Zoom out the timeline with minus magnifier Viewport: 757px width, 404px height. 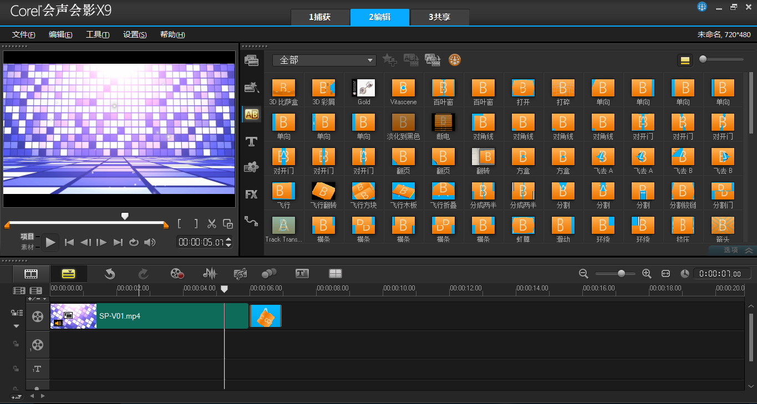583,273
